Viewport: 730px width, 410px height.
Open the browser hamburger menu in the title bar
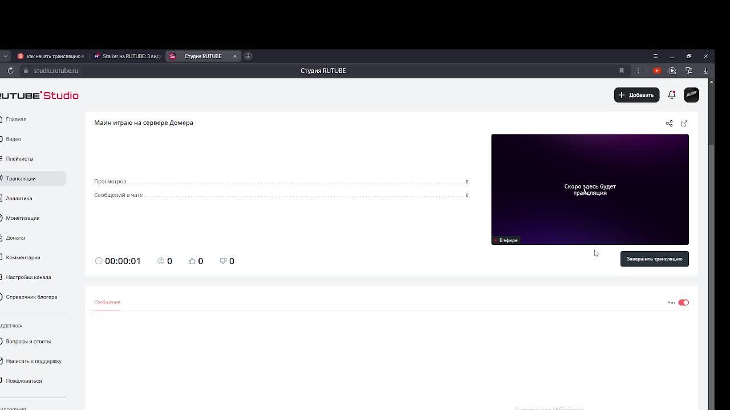(655, 56)
